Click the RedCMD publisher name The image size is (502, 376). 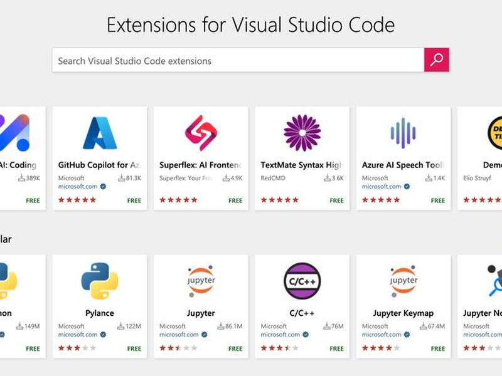[x=273, y=178]
